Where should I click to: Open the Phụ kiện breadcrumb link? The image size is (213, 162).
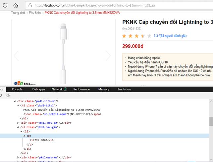pyautogui.click(x=35, y=13)
